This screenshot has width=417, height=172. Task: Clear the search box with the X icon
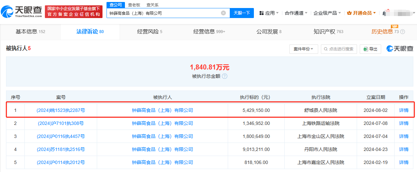(x=223, y=13)
